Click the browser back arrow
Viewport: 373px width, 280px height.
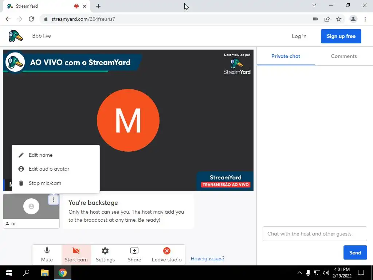(x=8, y=19)
